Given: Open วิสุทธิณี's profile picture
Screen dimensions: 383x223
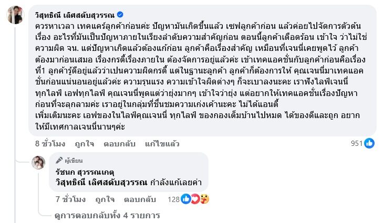Looking at the screenshot, I should click(15, 15).
